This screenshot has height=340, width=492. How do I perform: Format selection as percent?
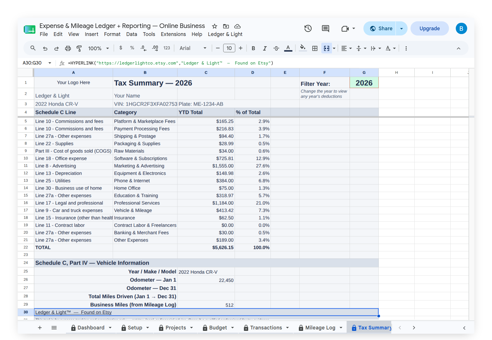tap(132, 48)
